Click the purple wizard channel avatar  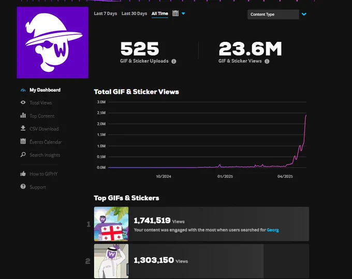(x=52, y=42)
